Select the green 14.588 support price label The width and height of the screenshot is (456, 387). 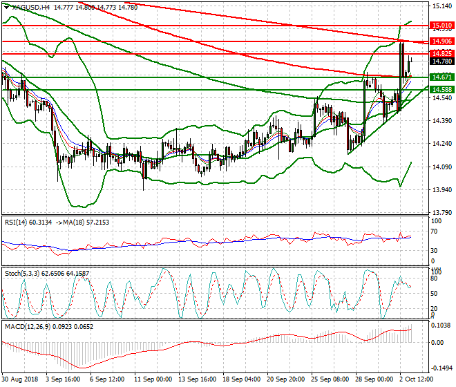442,90
